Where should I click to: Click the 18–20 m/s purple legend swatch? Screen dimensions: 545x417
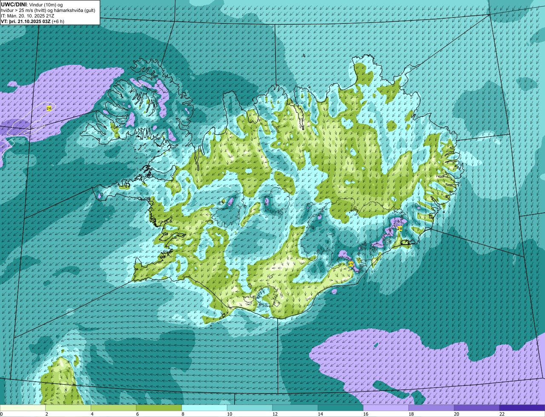click(x=431, y=408)
